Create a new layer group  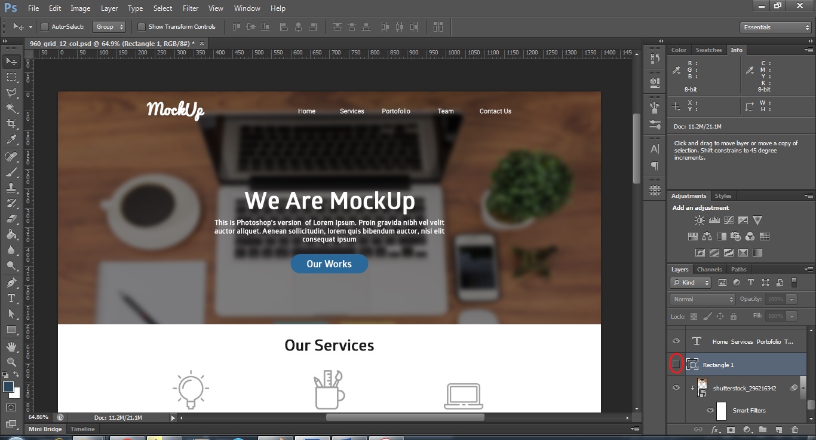(x=763, y=430)
